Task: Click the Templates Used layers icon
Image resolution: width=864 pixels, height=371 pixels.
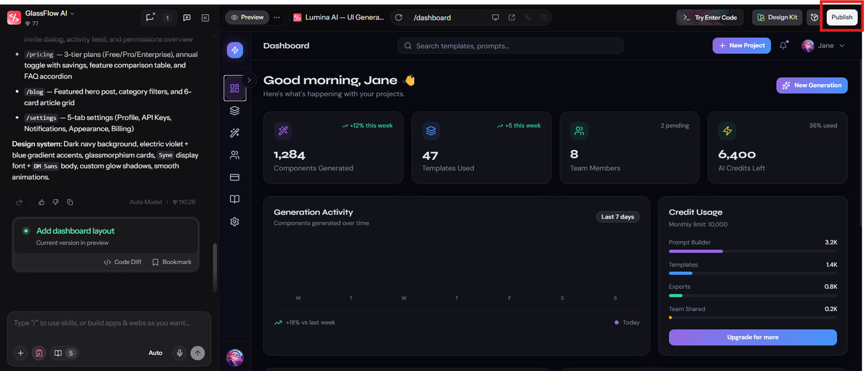Action: click(431, 131)
